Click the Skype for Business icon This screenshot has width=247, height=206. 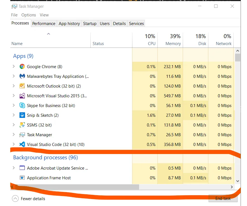tap(22, 106)
